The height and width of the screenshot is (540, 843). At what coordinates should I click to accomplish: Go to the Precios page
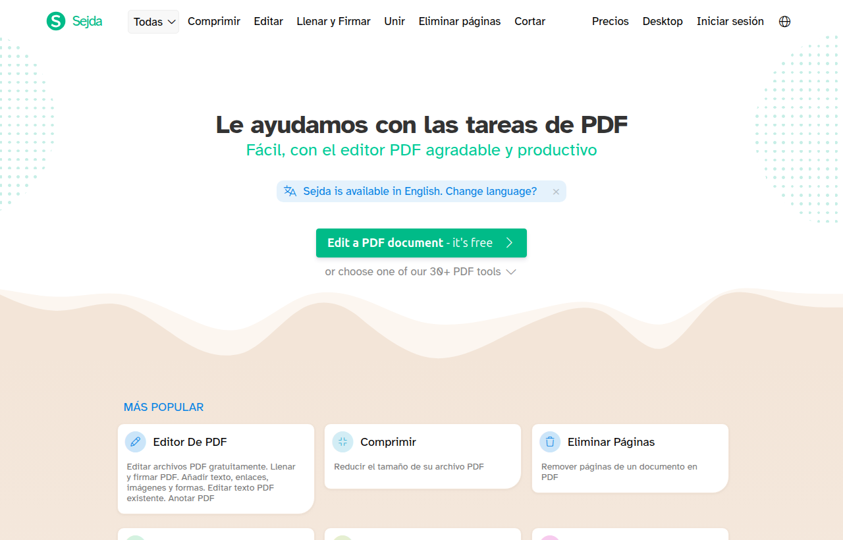(x=611, y=22)
